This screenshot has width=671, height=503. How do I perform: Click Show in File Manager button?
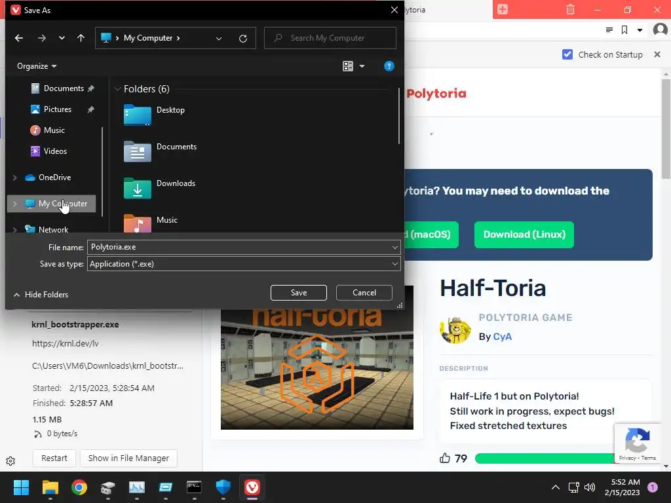coord(129,458)
